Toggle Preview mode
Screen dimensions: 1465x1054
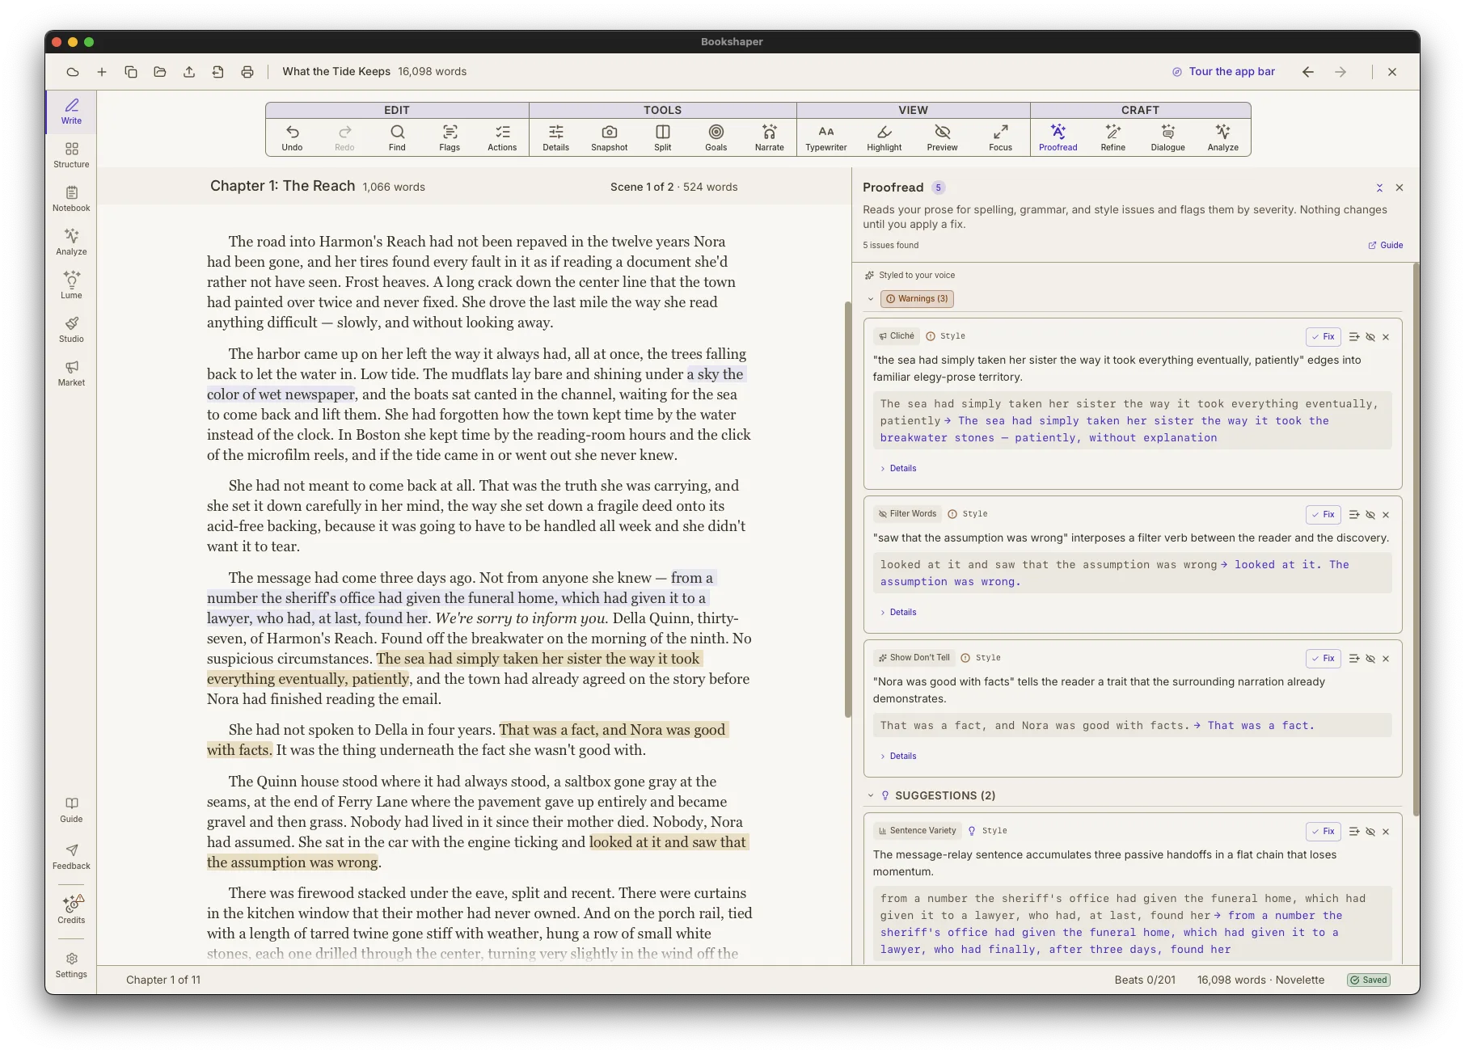pyautogui.click(x=942, y=137)
